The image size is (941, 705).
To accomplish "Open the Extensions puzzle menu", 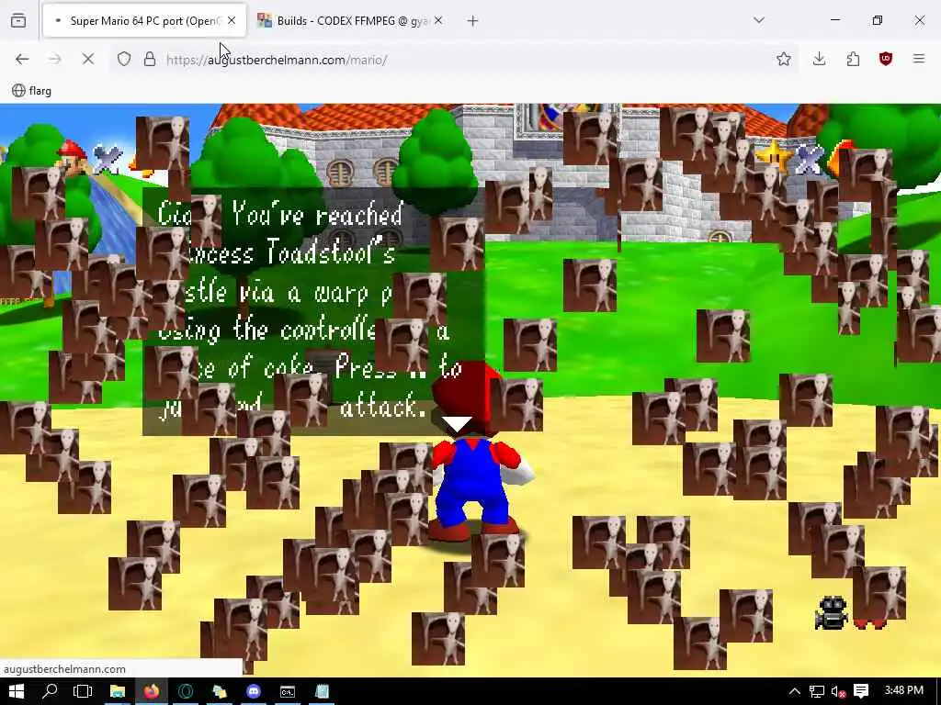I will click(x=853, y=59).
